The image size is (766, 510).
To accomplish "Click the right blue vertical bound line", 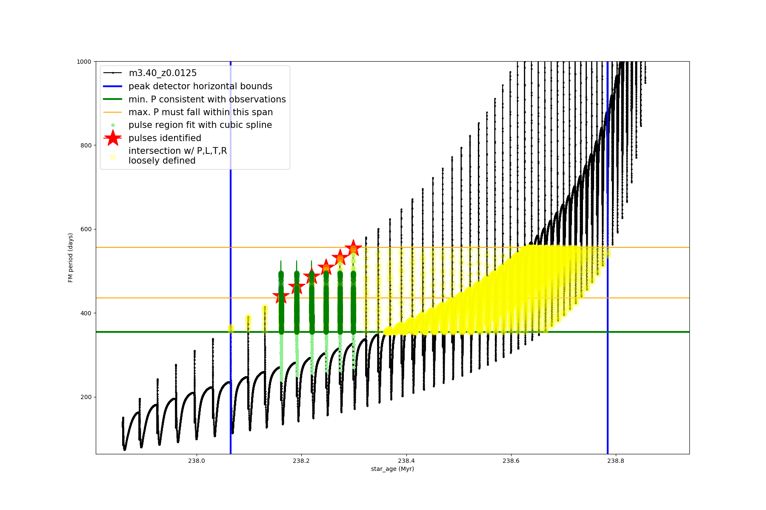I will 608,382.
